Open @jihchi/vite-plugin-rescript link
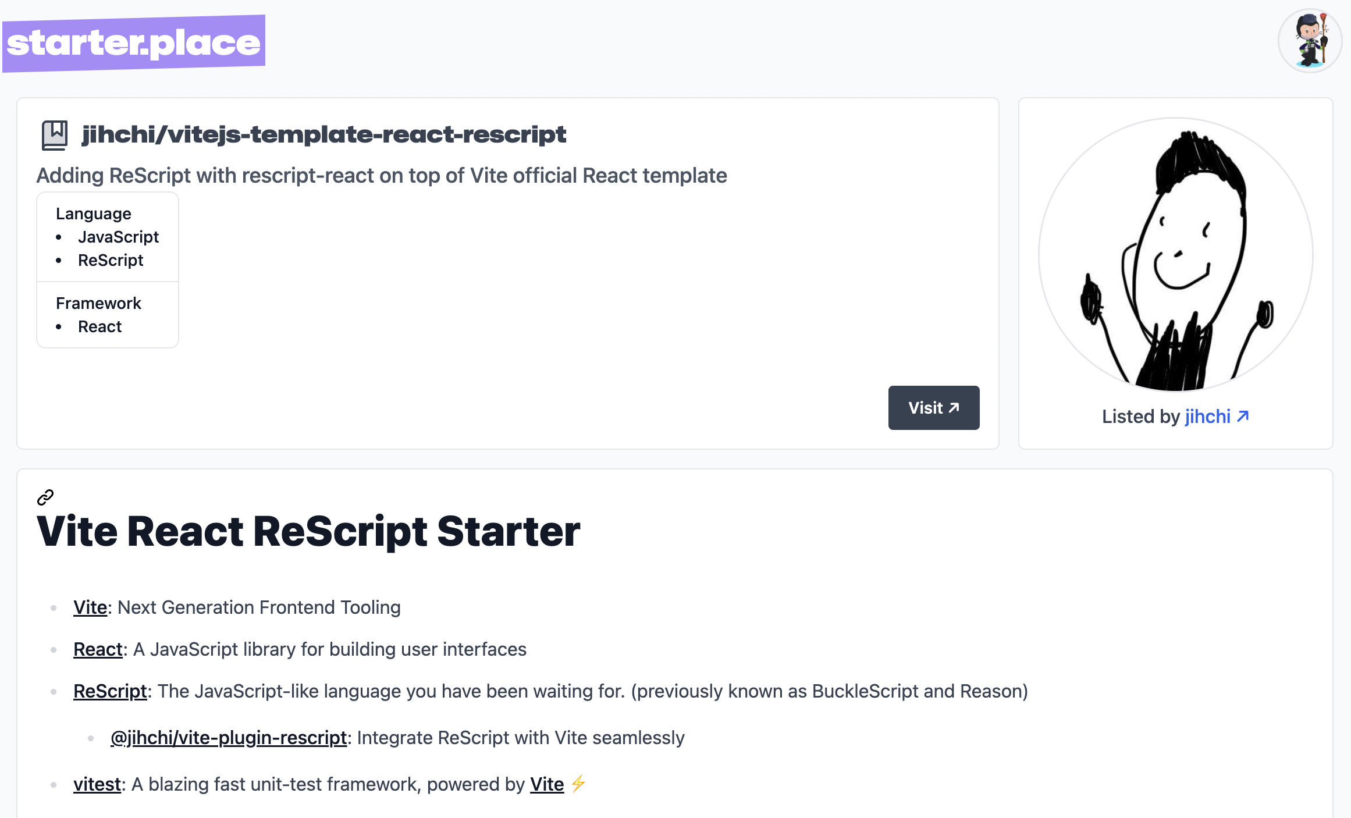1351x818 pixels. click(229, 738)
